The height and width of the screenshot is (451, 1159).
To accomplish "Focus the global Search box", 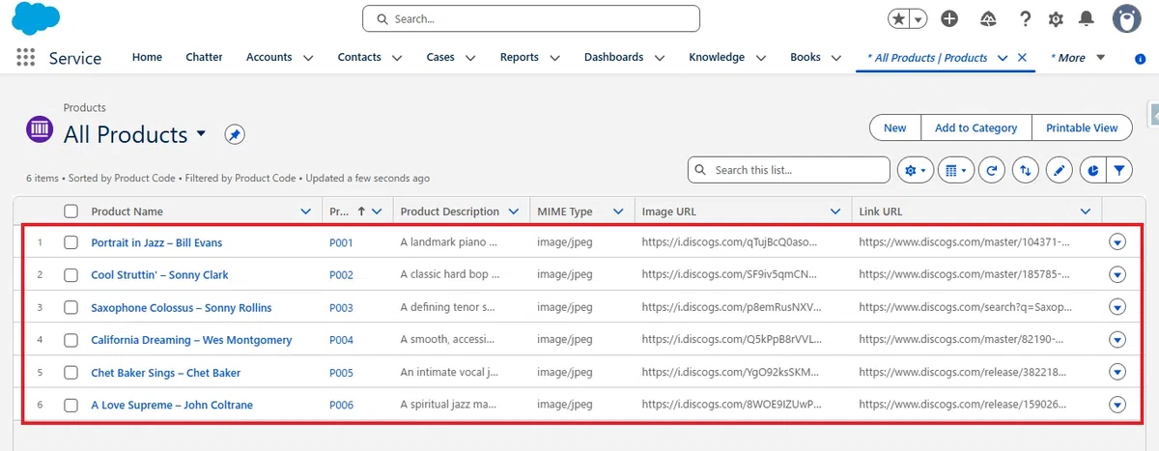I will (531, 18).
